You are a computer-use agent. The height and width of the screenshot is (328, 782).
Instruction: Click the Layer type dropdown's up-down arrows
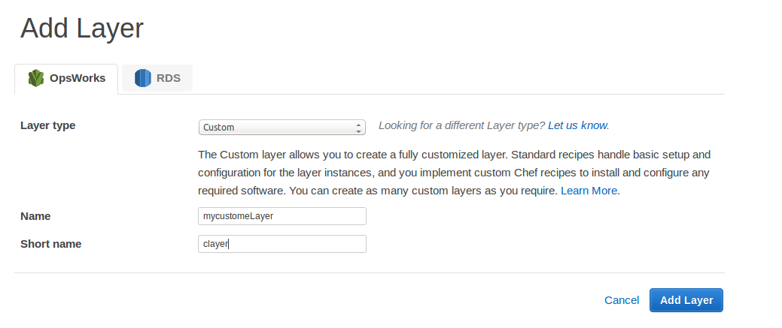358,128
